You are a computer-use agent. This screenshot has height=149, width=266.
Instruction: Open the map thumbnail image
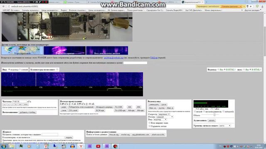(22, 50)
